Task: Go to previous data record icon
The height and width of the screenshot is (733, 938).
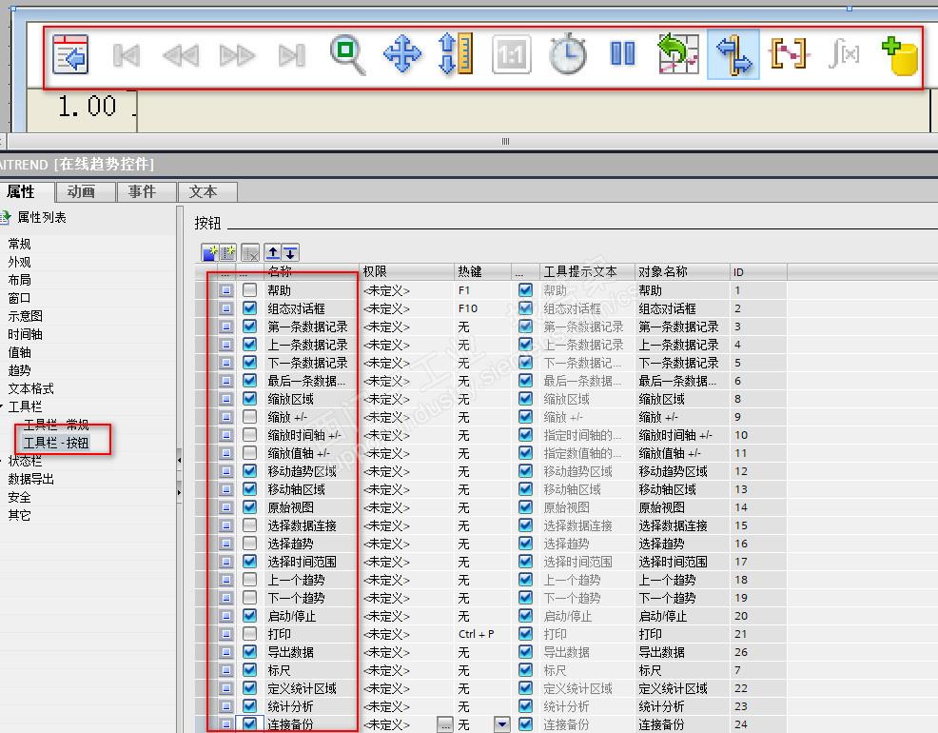Action: pyautogui.click(x=181, y=55)
